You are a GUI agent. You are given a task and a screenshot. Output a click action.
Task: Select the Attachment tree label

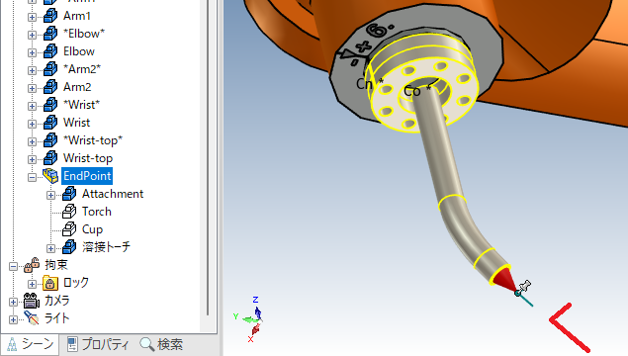[113, 194]
